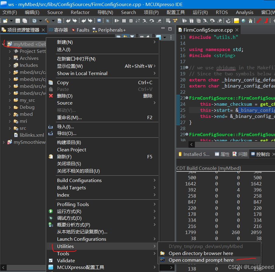Screen dimensions: 275x272
Task: Open the Refactor menu
Action: point(80,12)
